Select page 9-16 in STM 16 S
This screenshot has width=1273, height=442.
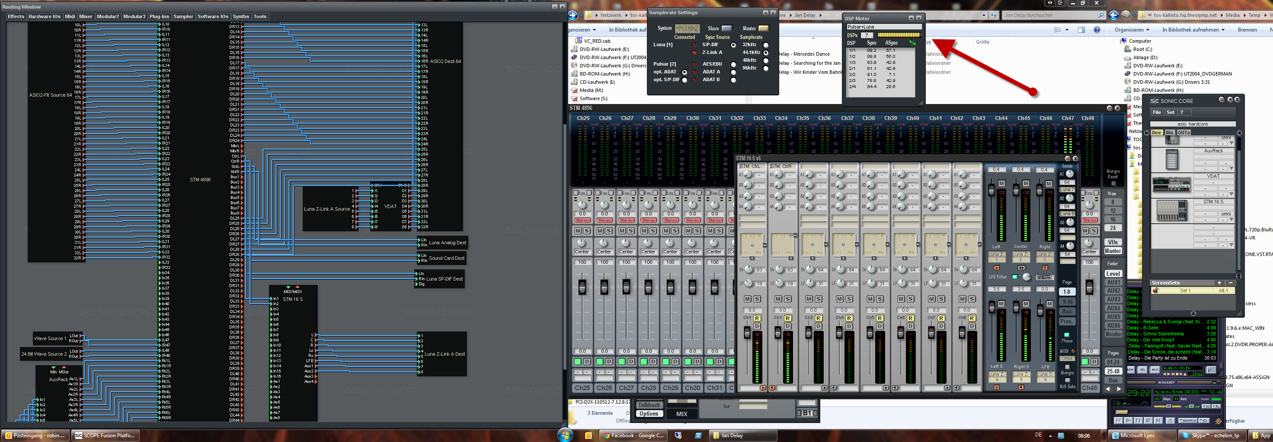pyautogui.click(x=1068, y=301)
